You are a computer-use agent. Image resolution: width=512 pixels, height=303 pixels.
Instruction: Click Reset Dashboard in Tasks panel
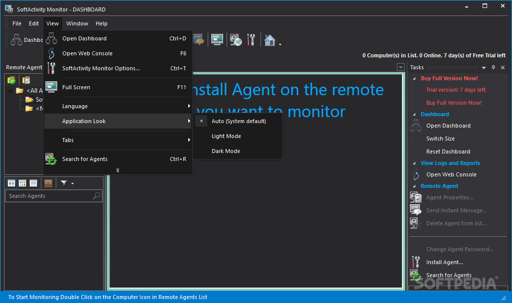pos(448,151)
